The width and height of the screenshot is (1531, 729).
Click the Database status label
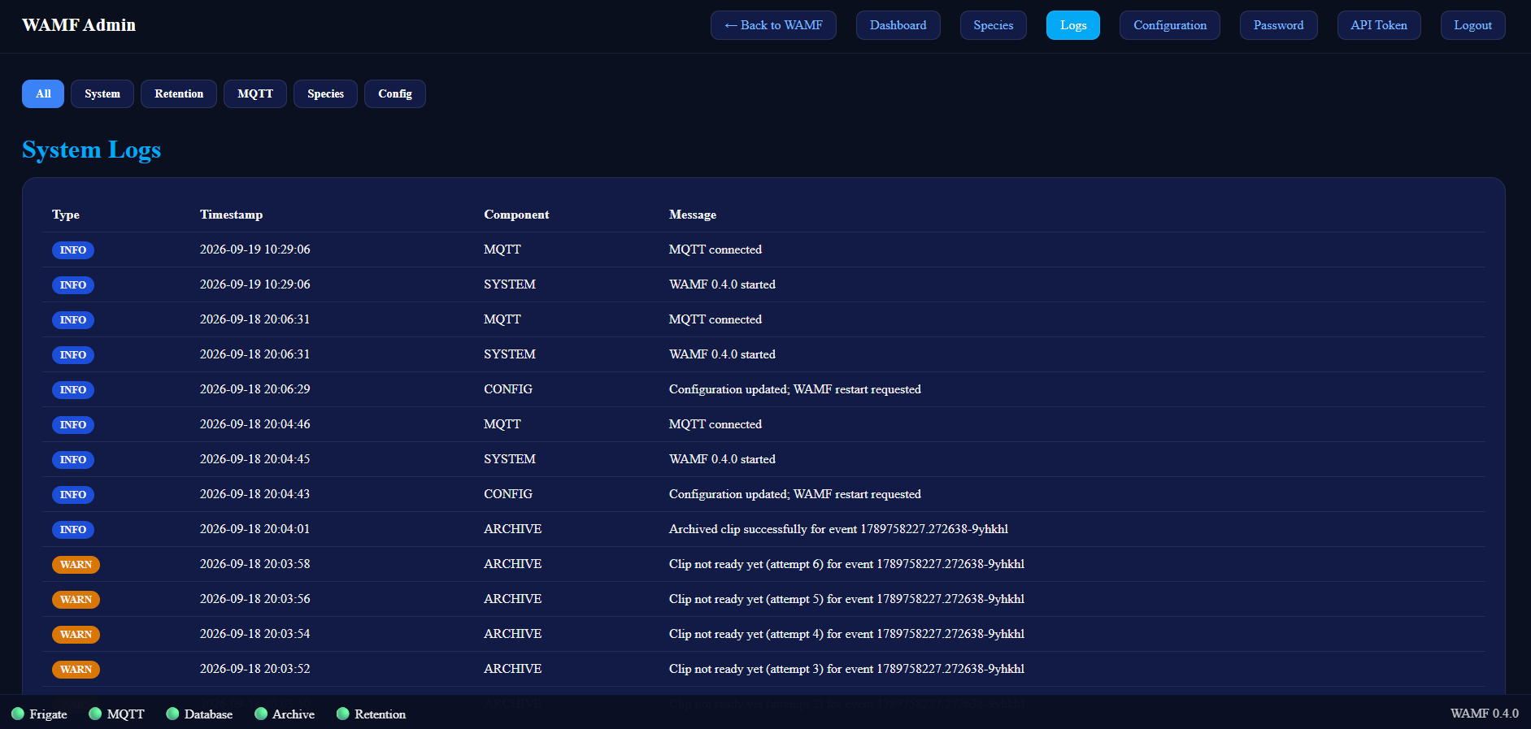click(208, 714)
